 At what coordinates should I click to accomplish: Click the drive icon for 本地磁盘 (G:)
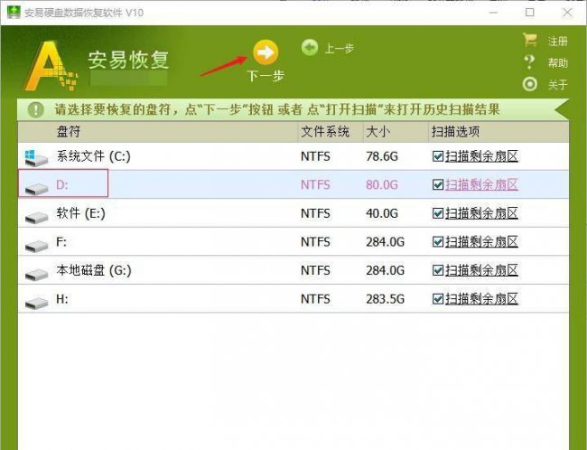tap(36, 274)
